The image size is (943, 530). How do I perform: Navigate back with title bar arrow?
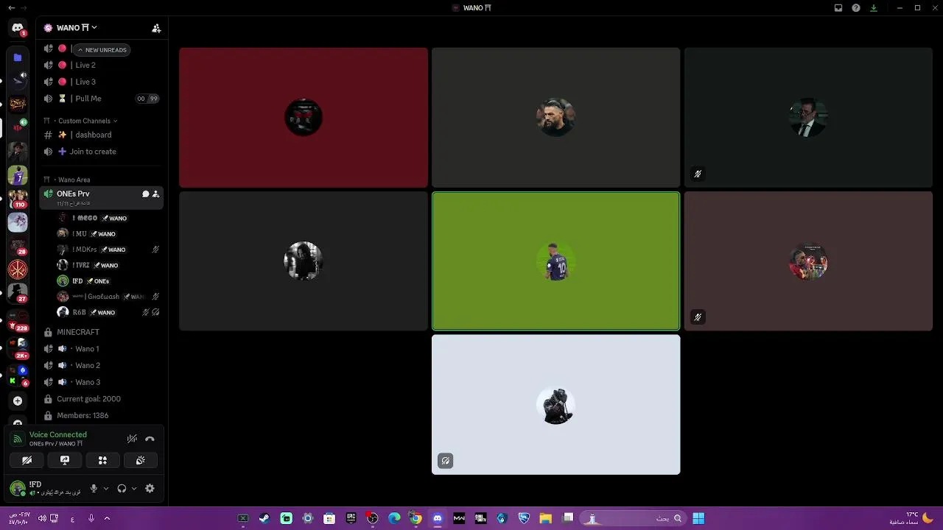pos(11,8)
